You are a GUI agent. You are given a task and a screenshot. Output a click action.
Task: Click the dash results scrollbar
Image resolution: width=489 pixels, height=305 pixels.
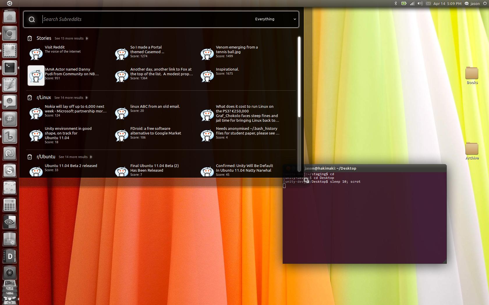299,77
